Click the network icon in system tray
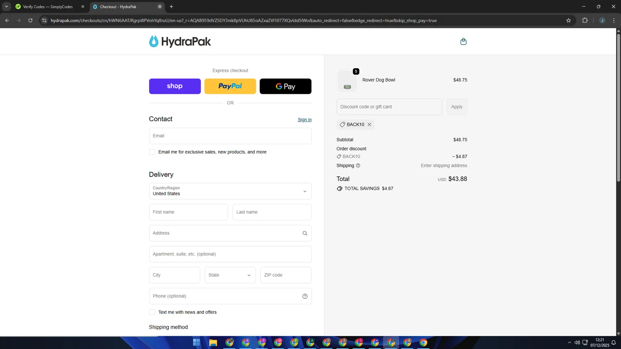Image resolution: width=621 pixels, height=349 pixels. (x=585, y=342)
